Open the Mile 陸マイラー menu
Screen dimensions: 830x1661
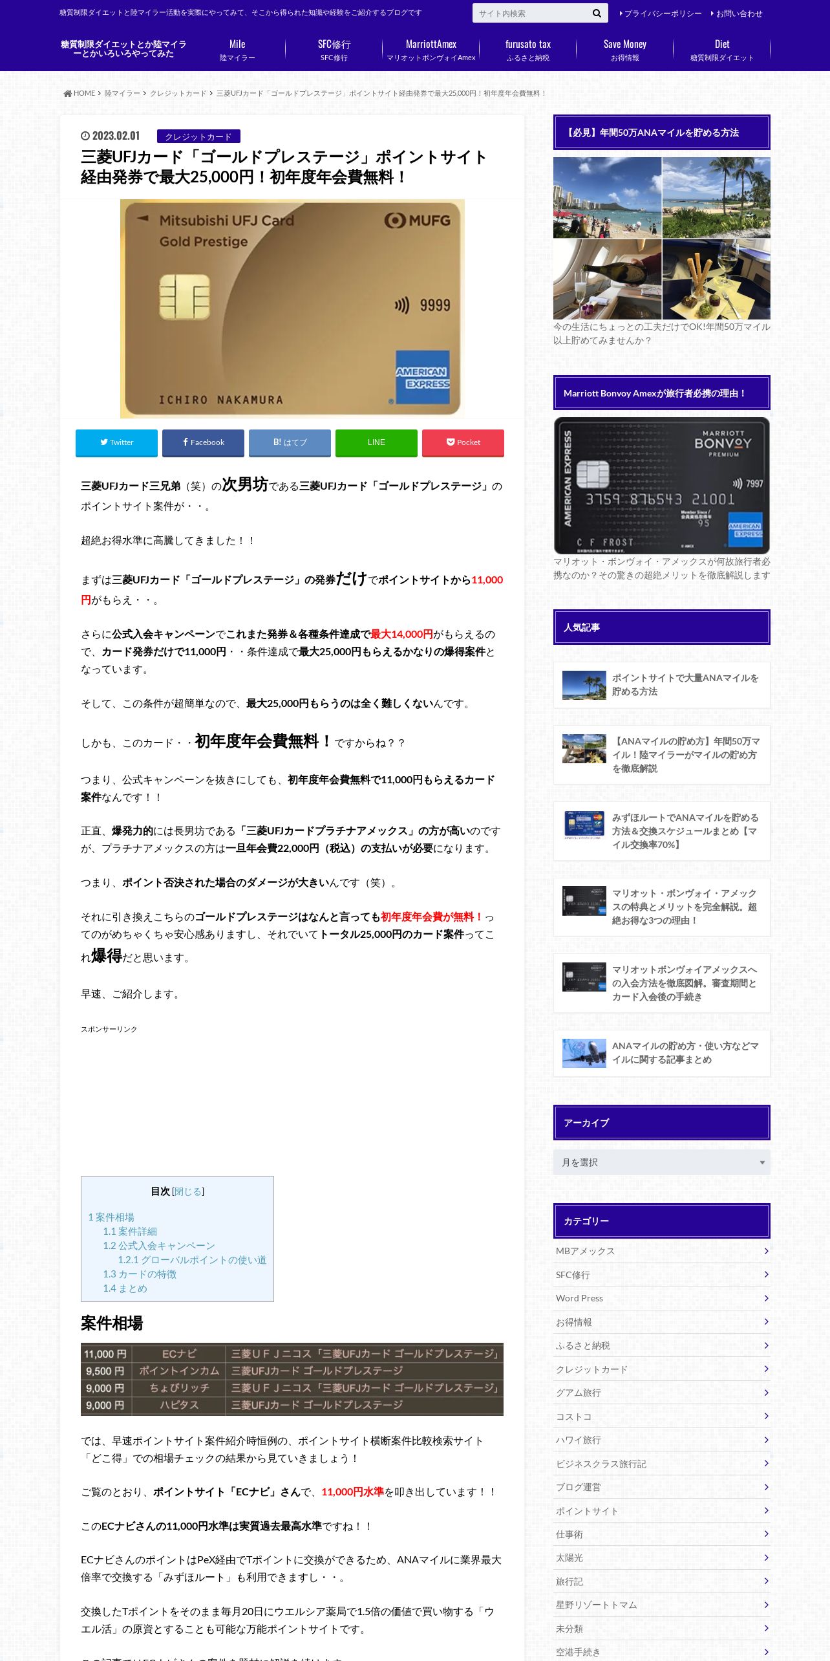(237, 50)
